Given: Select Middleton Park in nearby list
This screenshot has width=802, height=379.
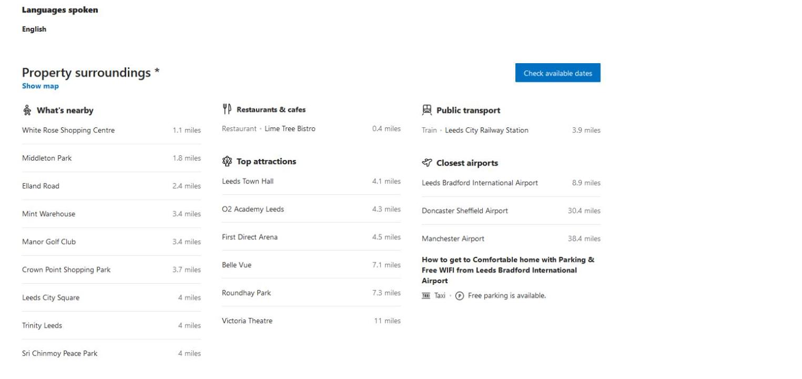Looking at the screenshot, I should pyautogui.click(x=111, y=158).
